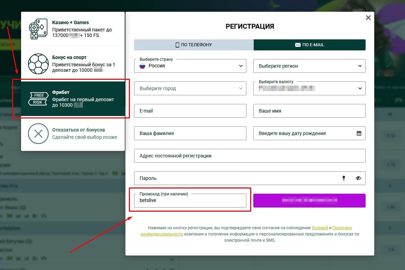The image size is (405, 270).
Task: Click the Russian flag icon in country field
Action: pyautogui.click(x=142, y=66)
